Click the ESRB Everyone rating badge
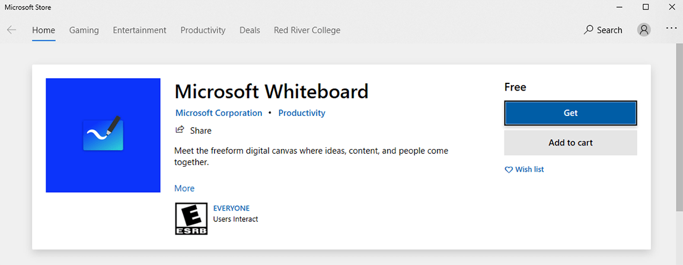The height and width of the screenshot is (265, 683). click(x=192, y=219)
